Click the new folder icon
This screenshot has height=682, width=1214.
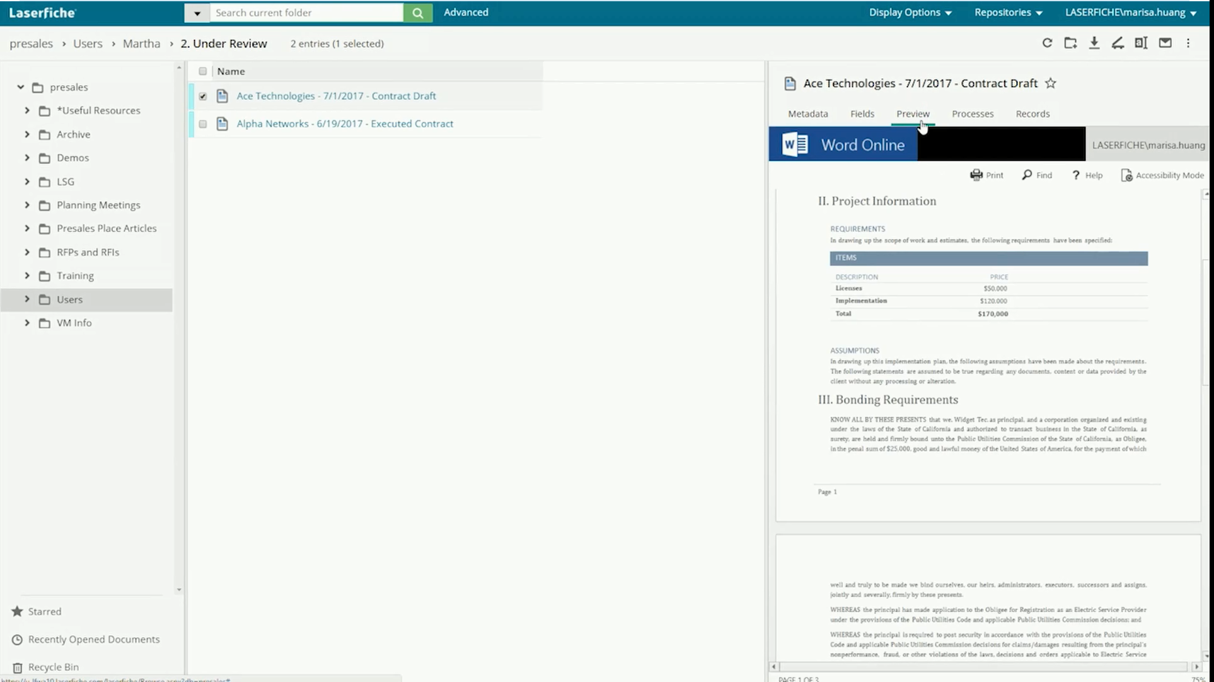click(1070, 43)
